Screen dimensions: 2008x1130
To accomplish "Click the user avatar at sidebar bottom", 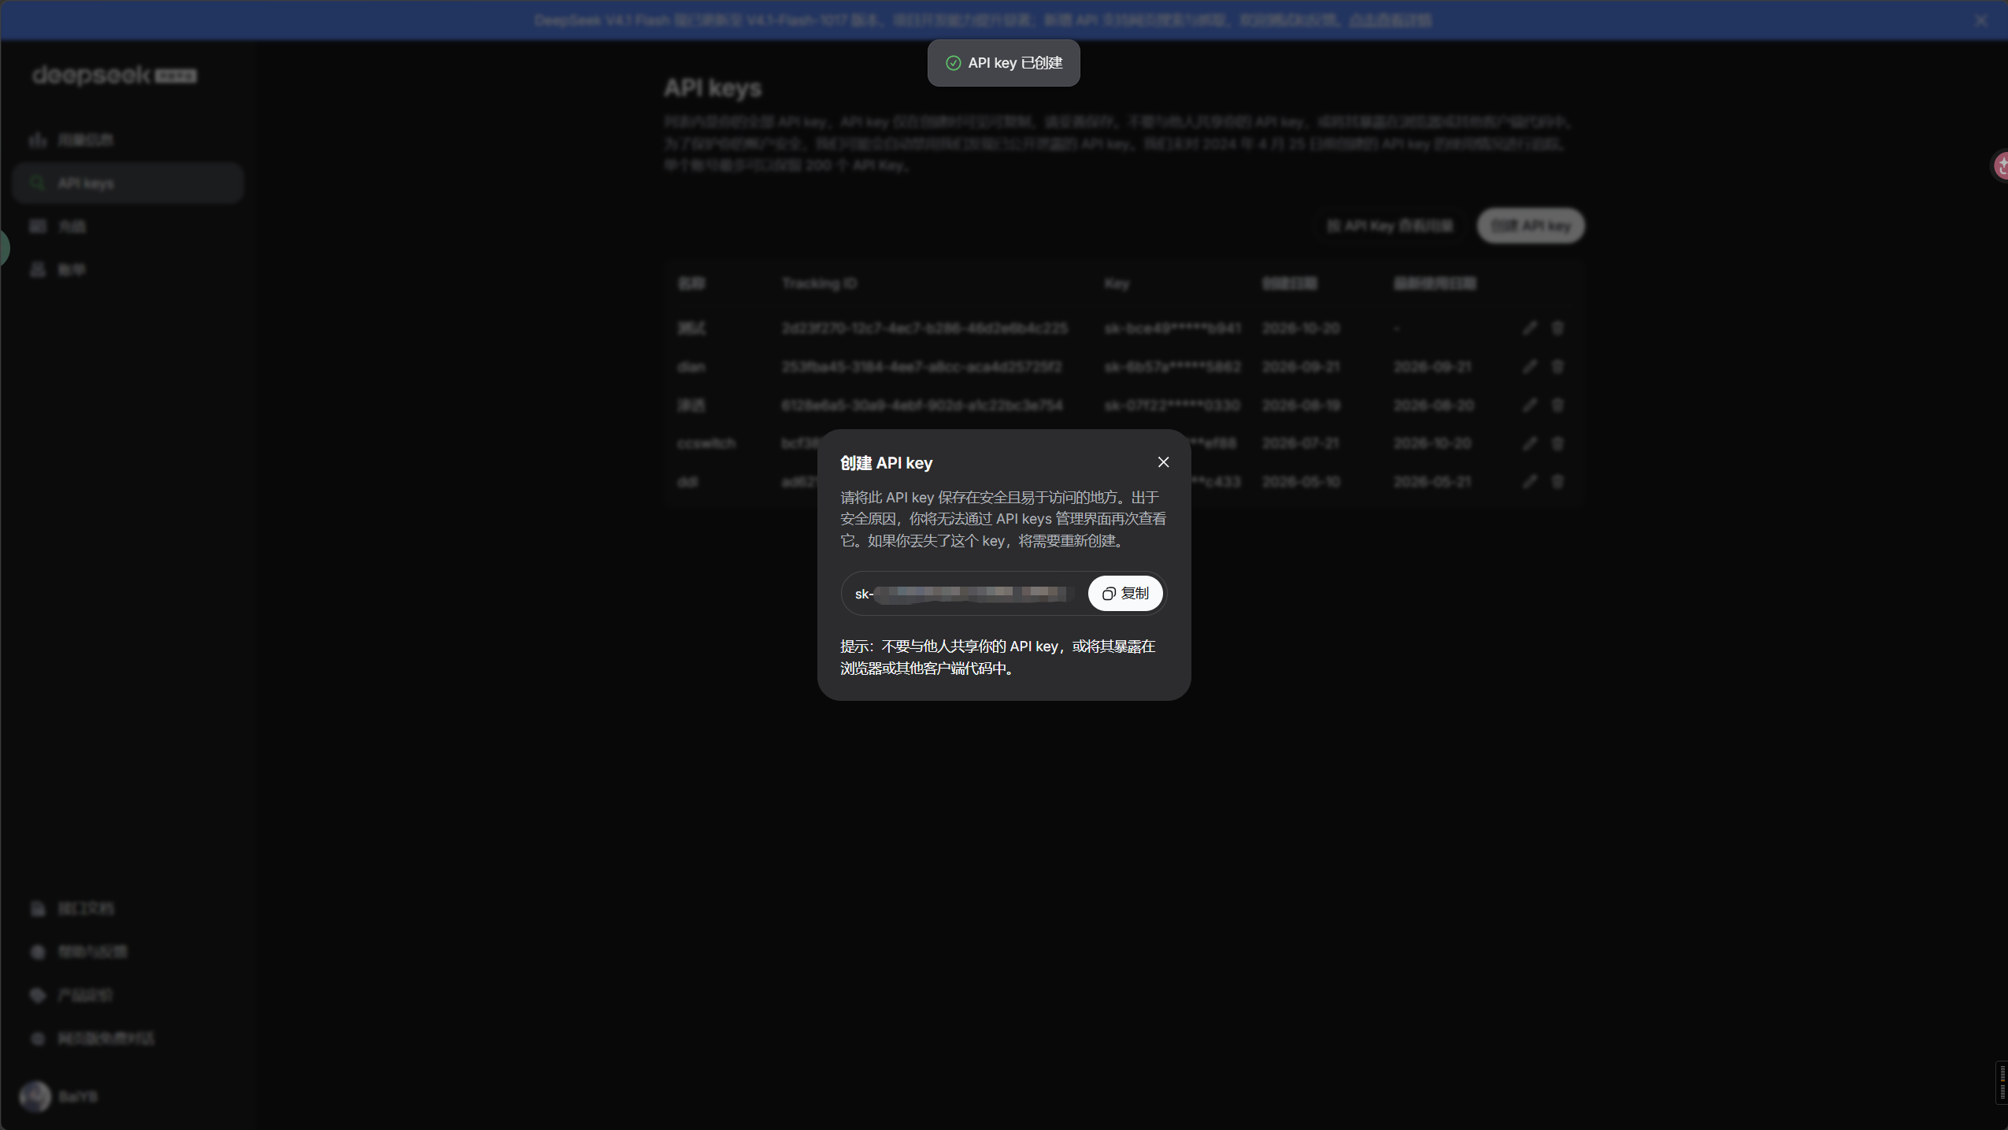I will 35,1096.
